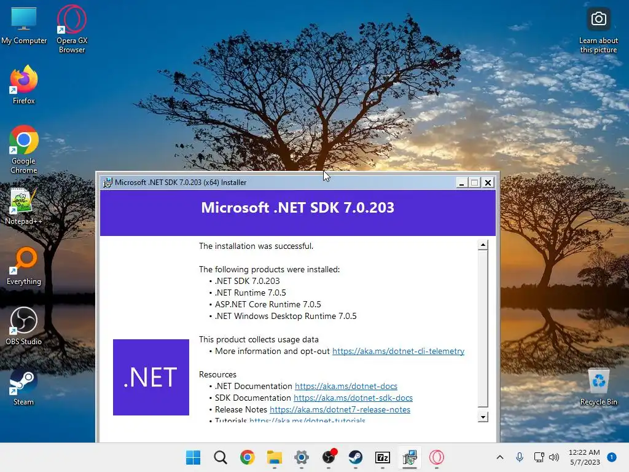Viewport: 629px width, 472px height.
Task: Click '.NET Runtime 7.0.5' list item
Action: coord(251,293)
